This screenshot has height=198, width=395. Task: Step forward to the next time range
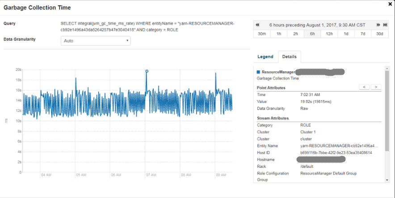tap(378, 24)
